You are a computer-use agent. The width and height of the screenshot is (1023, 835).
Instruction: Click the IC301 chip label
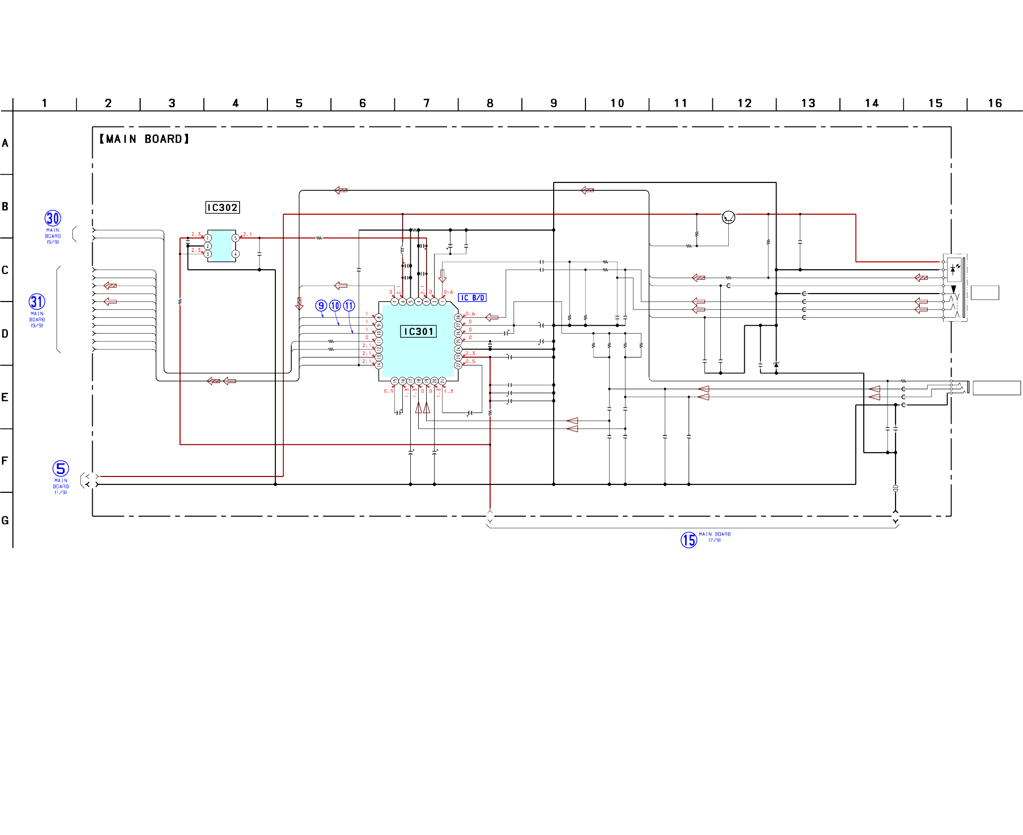pos(418,332)
